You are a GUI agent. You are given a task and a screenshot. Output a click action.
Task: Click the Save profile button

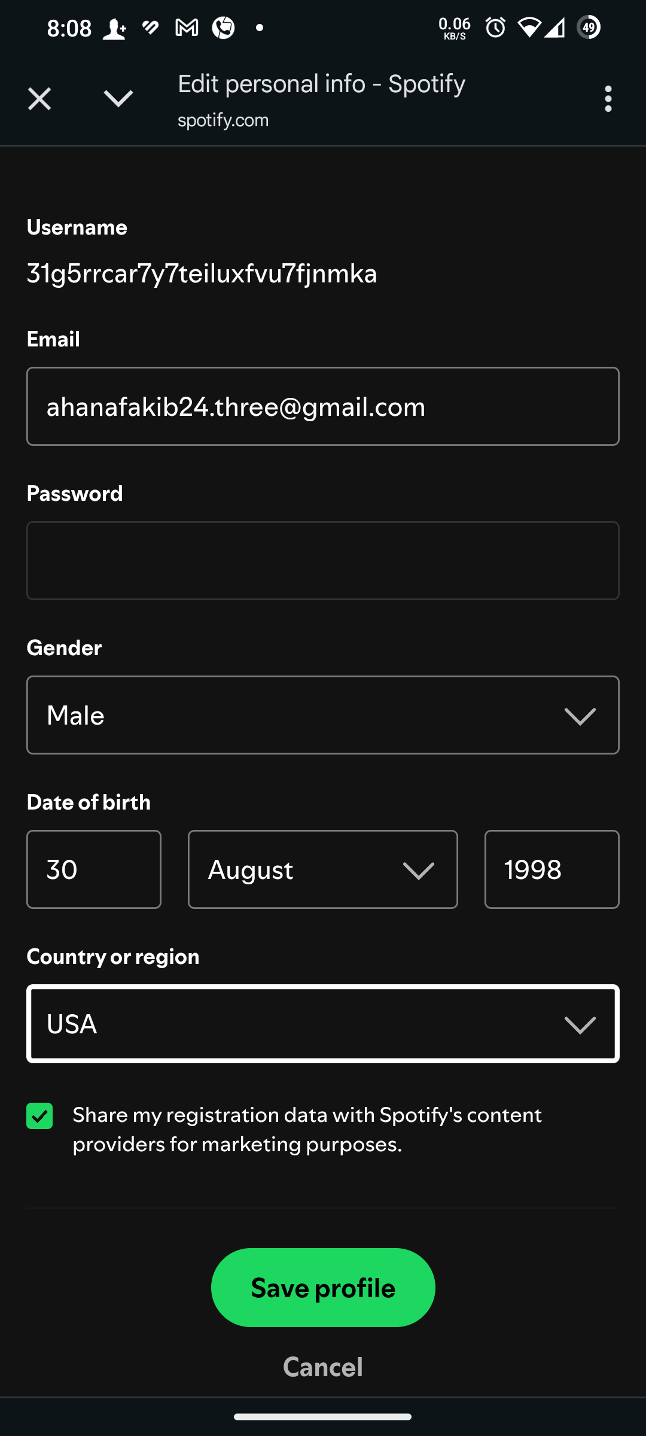pos(323,1288)
